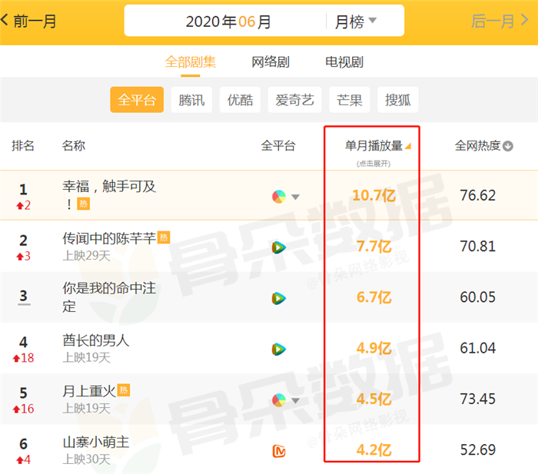The height and width of the screenshot is (474, 538).
Task: Select the 全平台 platform filter
Action: click(x=137, y=100)
